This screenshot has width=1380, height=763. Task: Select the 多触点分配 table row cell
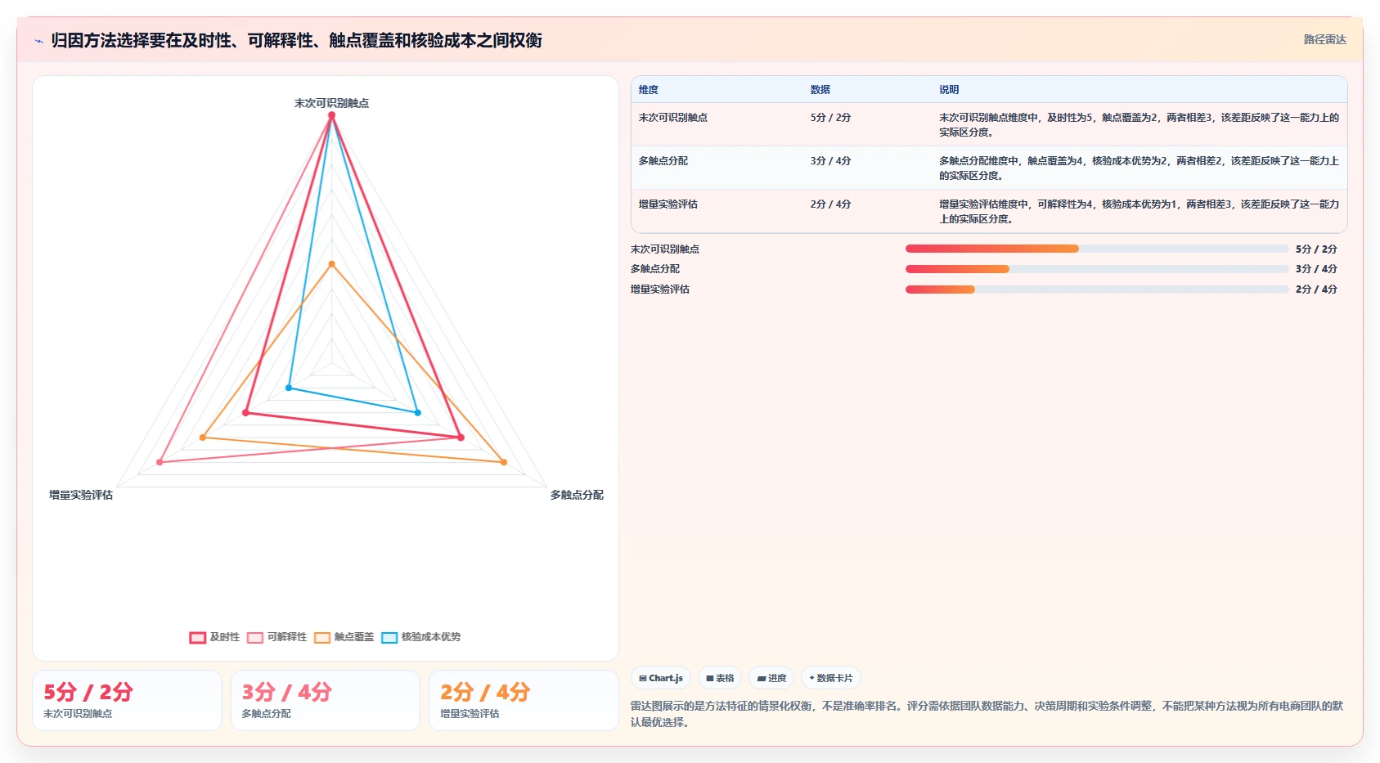(x=663, y=161)
